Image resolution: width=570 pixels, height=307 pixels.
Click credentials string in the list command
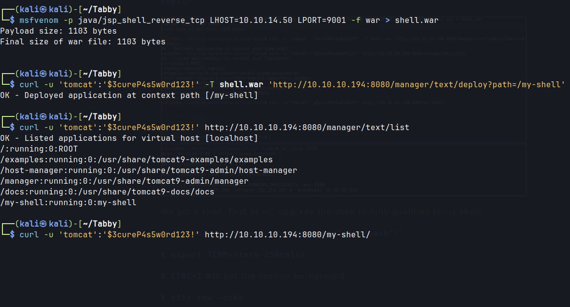coord(129,128)
